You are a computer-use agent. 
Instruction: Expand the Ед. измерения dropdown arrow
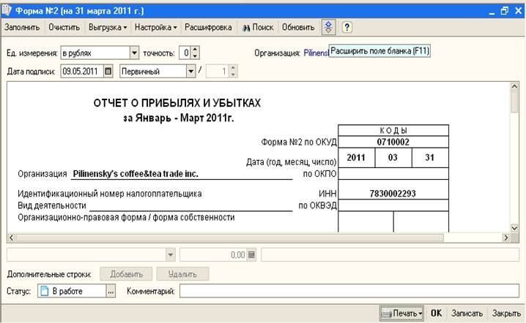tap(134, 53)
